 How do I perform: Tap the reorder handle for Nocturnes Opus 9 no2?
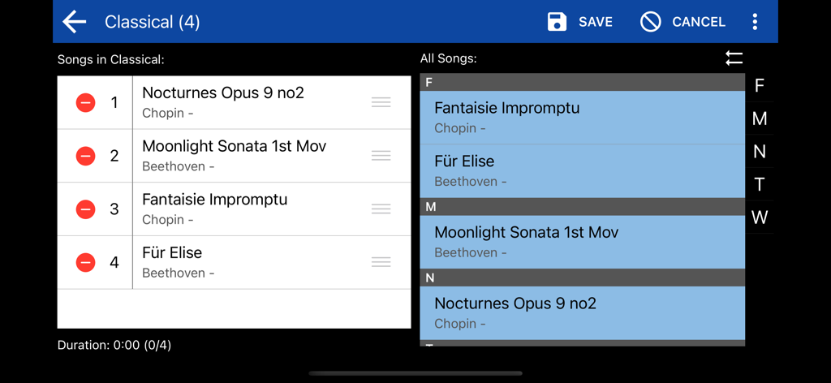(x=381, y=102)
